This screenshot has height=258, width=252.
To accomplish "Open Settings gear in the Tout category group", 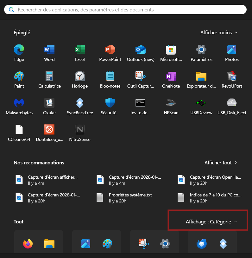I will [165, 244].
